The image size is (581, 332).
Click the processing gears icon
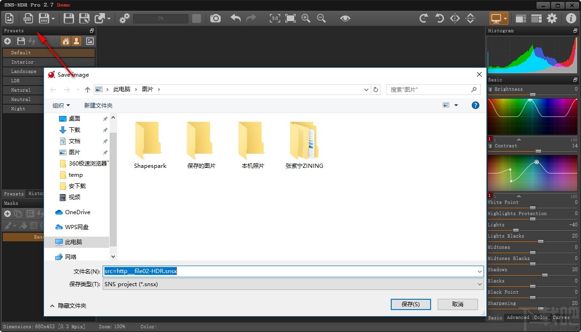pyautogui.click(x=124, y=18)
